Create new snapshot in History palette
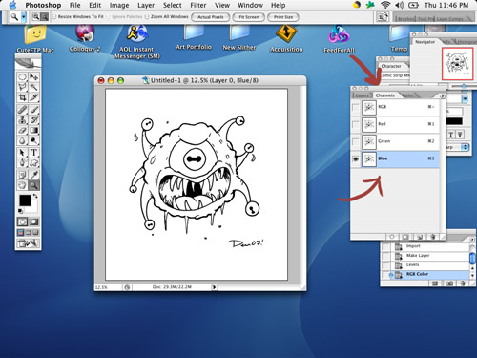This screenshot has width=477, height=358. pyautogui.click(x=449, y=284)
